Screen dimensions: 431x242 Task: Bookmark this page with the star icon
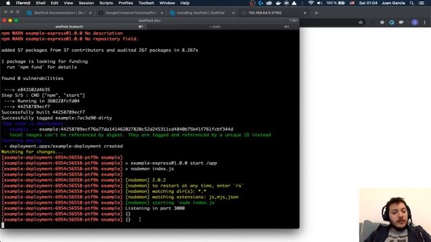click(361, 22)
